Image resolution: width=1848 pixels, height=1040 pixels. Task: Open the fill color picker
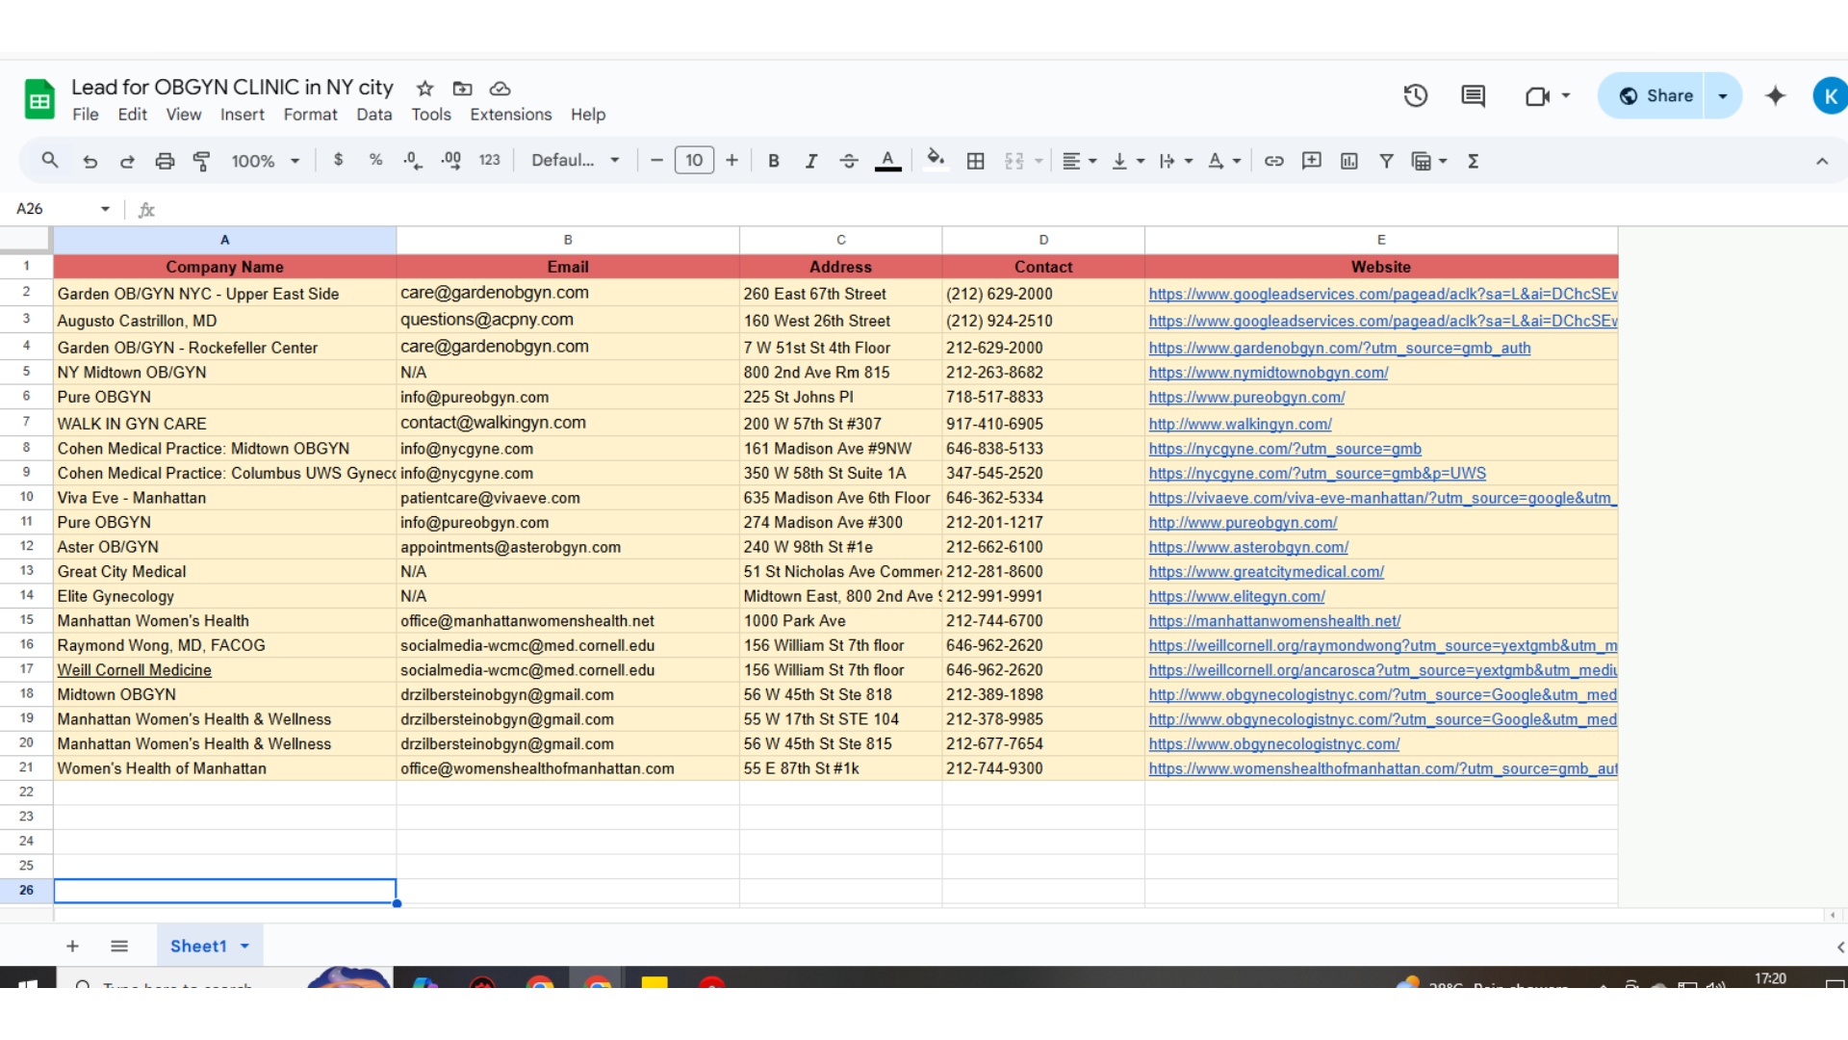[935, 160]
